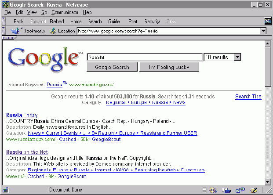This screenshot has width=273, height=195.
Task: Open the File menu
Action: (7, 12)
